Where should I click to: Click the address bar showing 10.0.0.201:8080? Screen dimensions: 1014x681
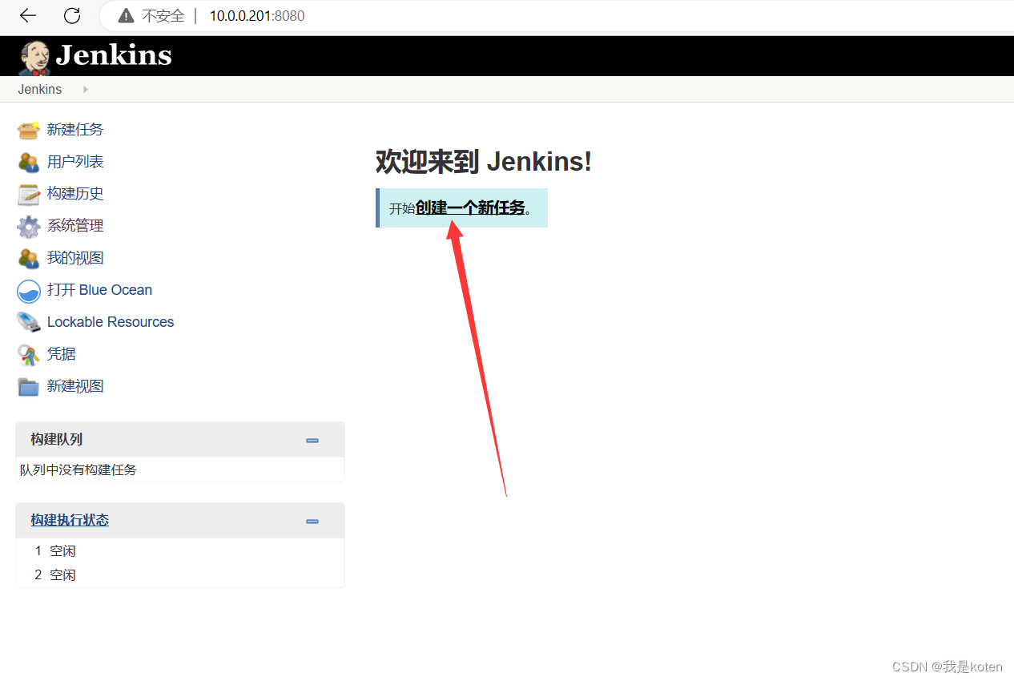[x=257, y=16]
